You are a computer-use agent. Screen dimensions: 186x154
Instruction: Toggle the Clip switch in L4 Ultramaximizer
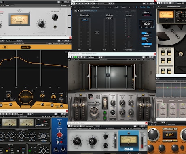tap(146, 38)
